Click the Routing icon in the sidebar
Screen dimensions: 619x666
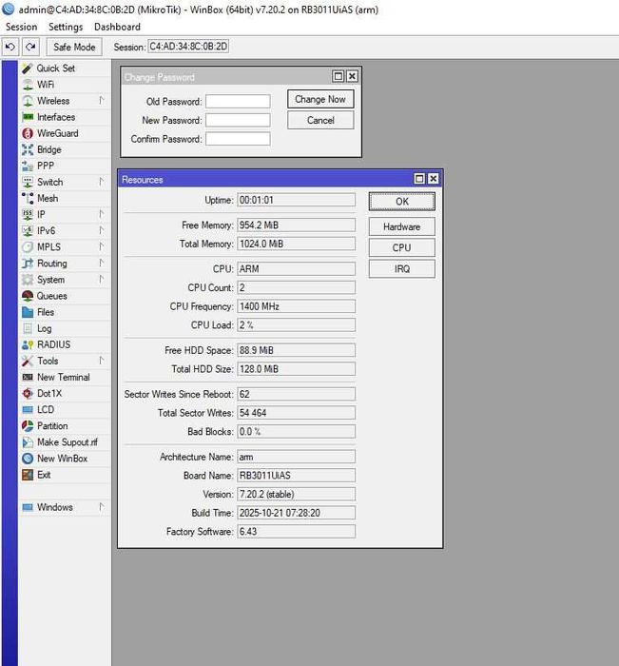point(28,264)
